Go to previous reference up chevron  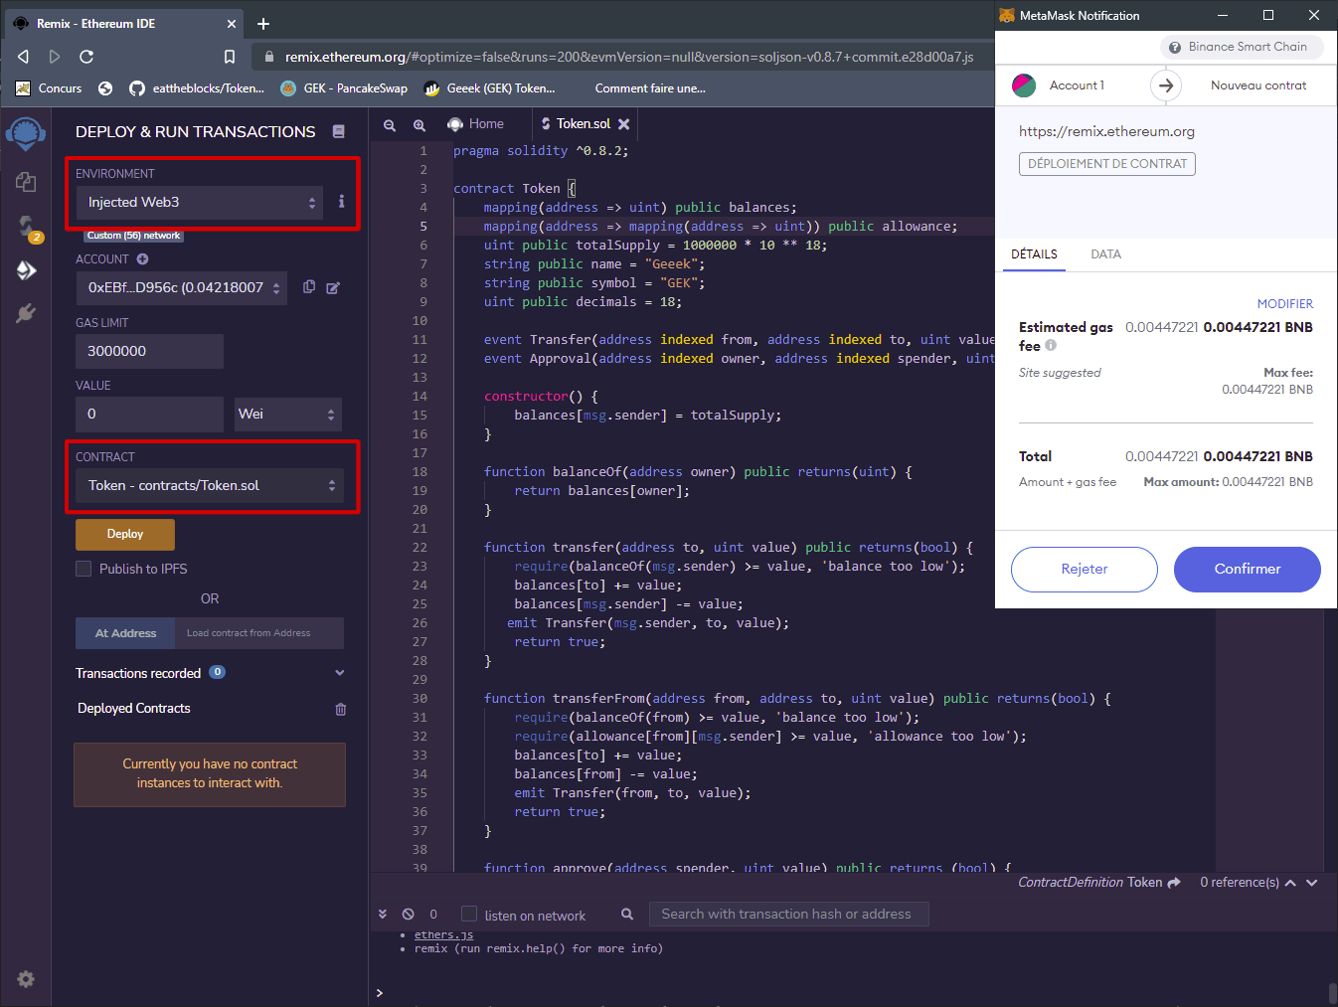(x=1290, y=883)
